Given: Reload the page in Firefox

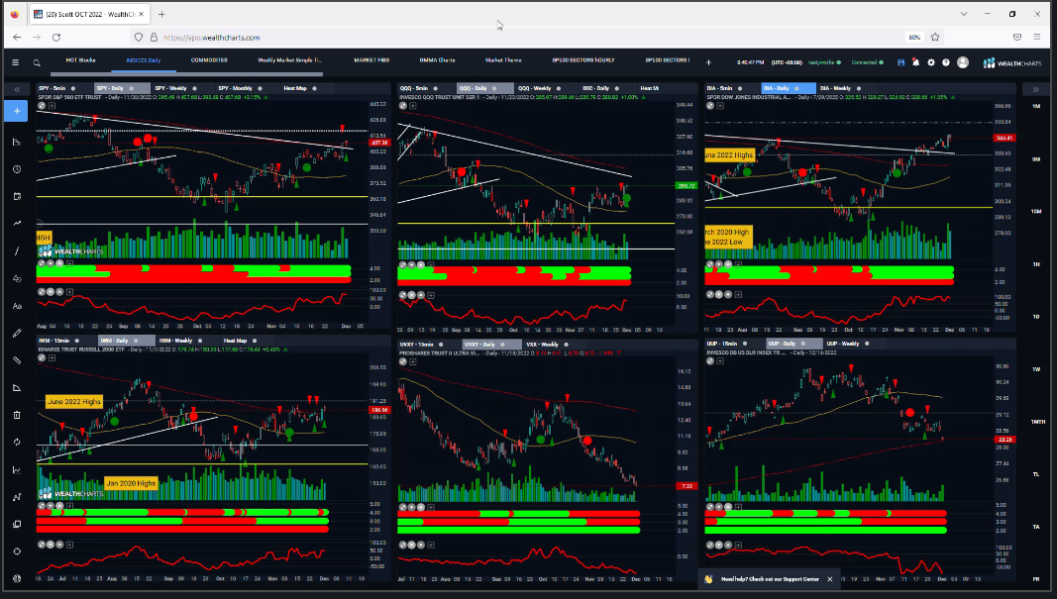Looking at the screenshot, I should pos(56,37).
